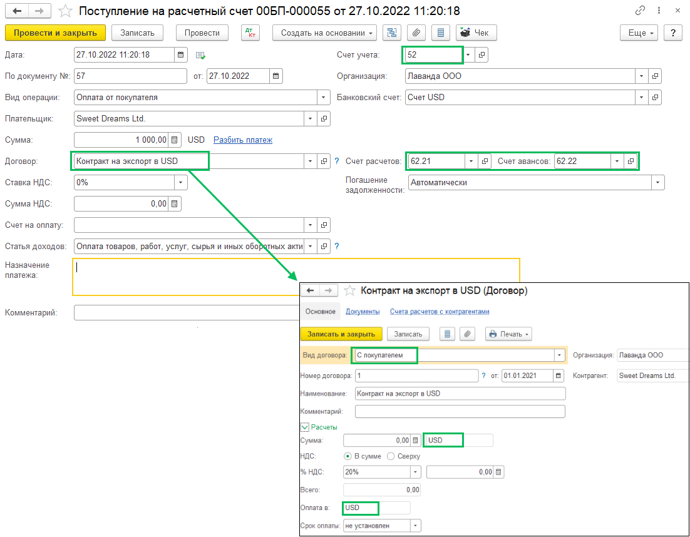
Task: Open Печать dropdown in contract window
Action: coord(508,334)
